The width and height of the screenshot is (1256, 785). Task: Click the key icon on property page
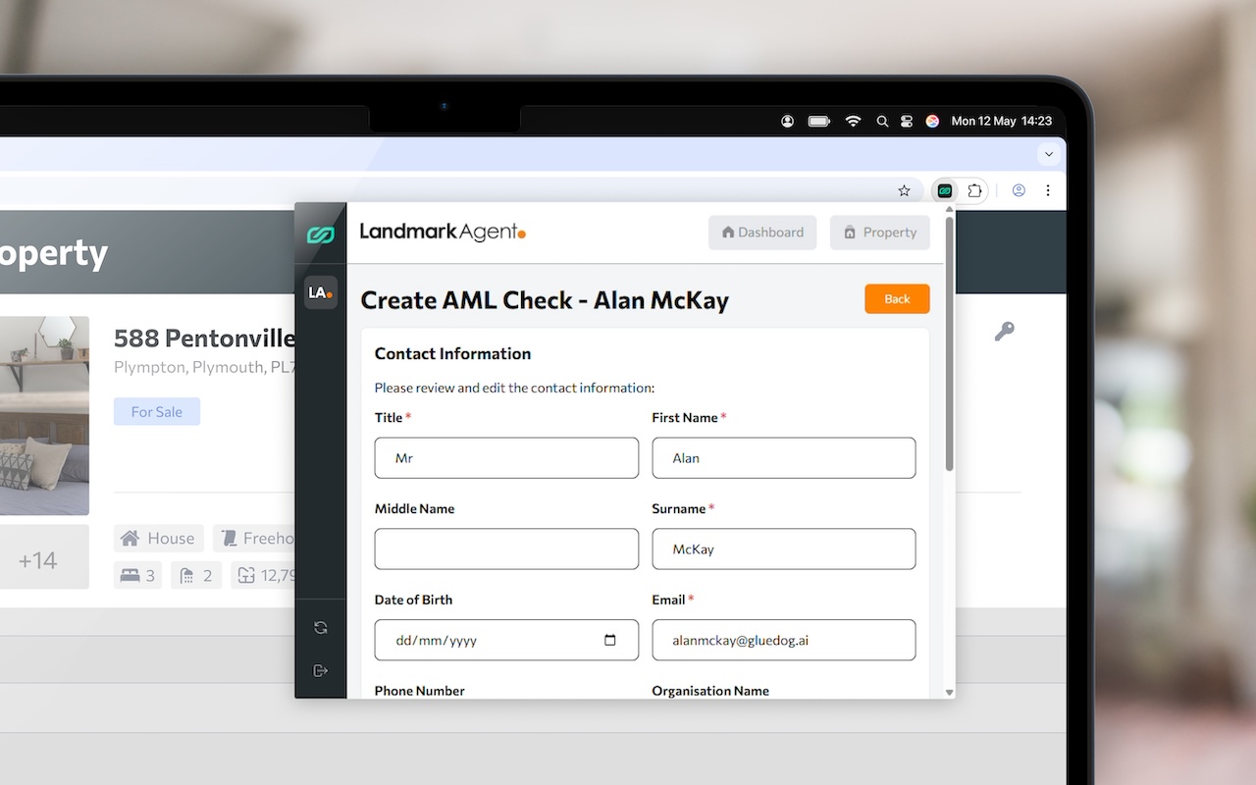[1004, 332]
